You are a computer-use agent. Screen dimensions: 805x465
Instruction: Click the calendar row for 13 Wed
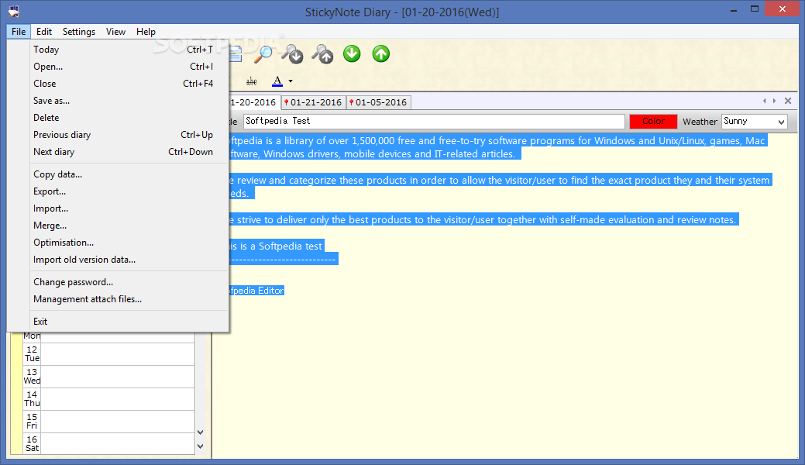[108, 377]
